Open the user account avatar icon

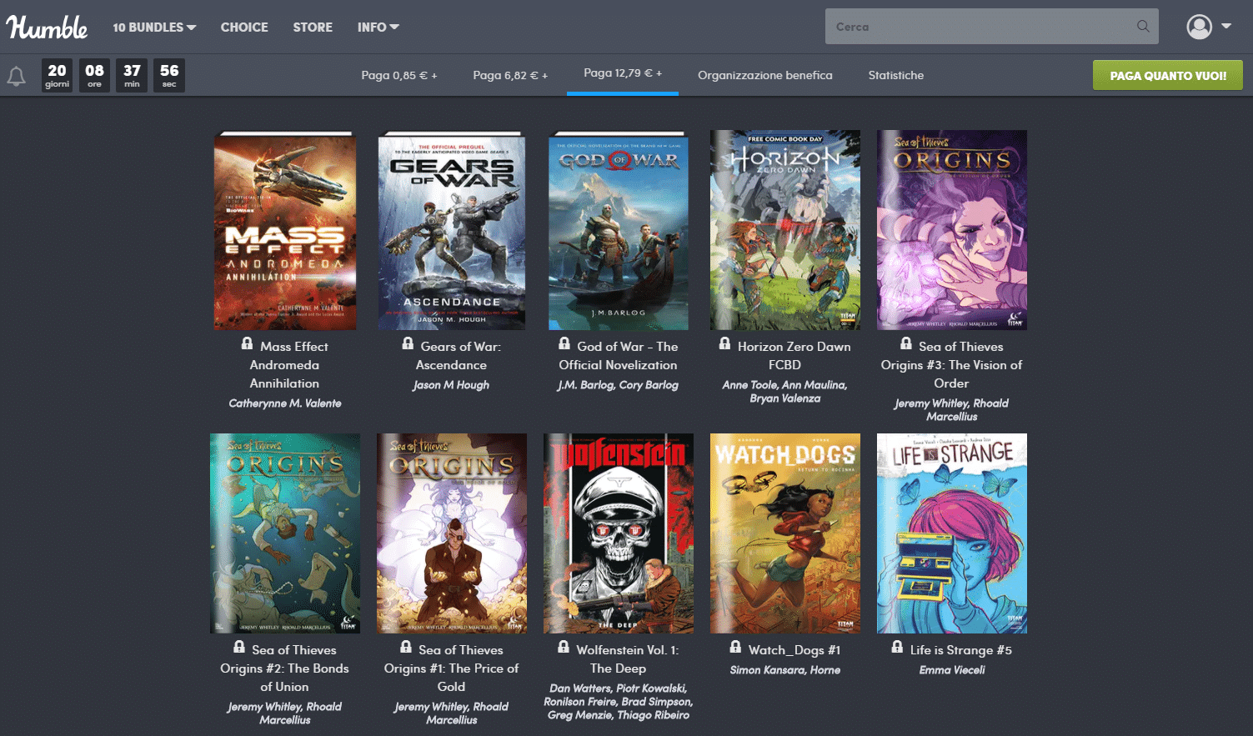point(1199,27)
